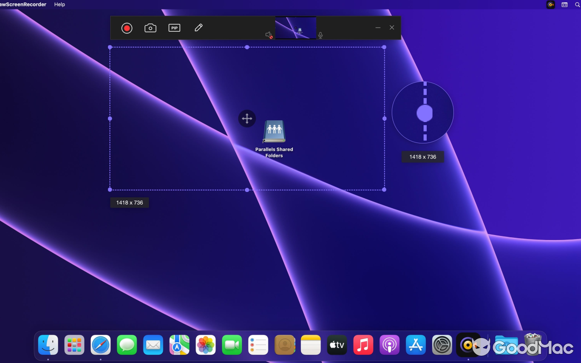Take a screenshot using the camera icon
Image resolution: width=581 pixels, height=363 pixels.
point(151,28)
